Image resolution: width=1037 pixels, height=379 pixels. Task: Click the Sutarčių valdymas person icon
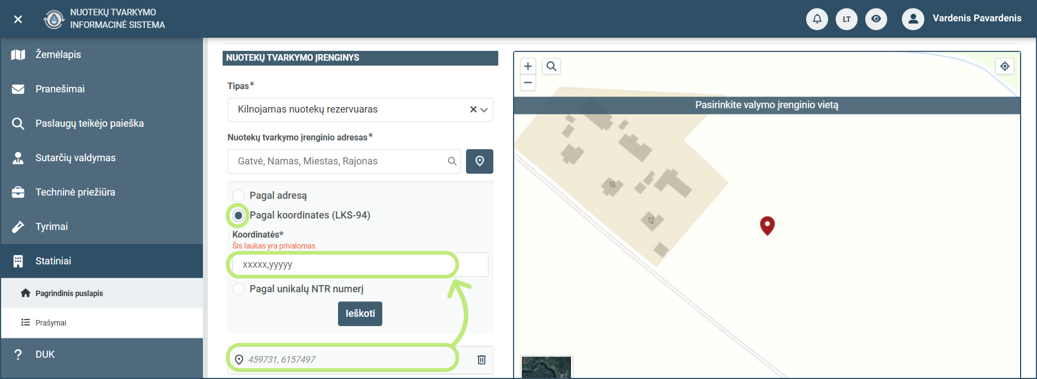(x=18, y=158)
